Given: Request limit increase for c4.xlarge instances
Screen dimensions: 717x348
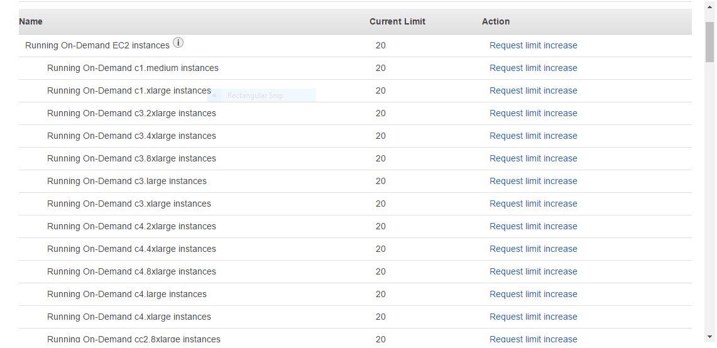Looking at the screenshot, I should (x=533, y=317).
